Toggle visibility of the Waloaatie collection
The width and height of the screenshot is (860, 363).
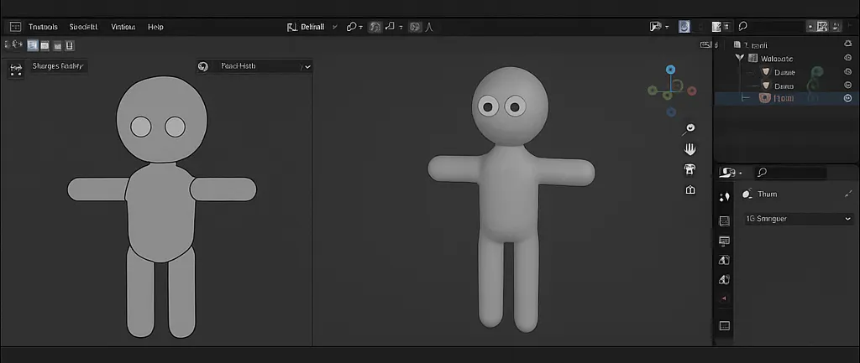point(847,59)
